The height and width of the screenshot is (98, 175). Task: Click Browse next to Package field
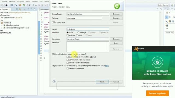click(116, 18)
